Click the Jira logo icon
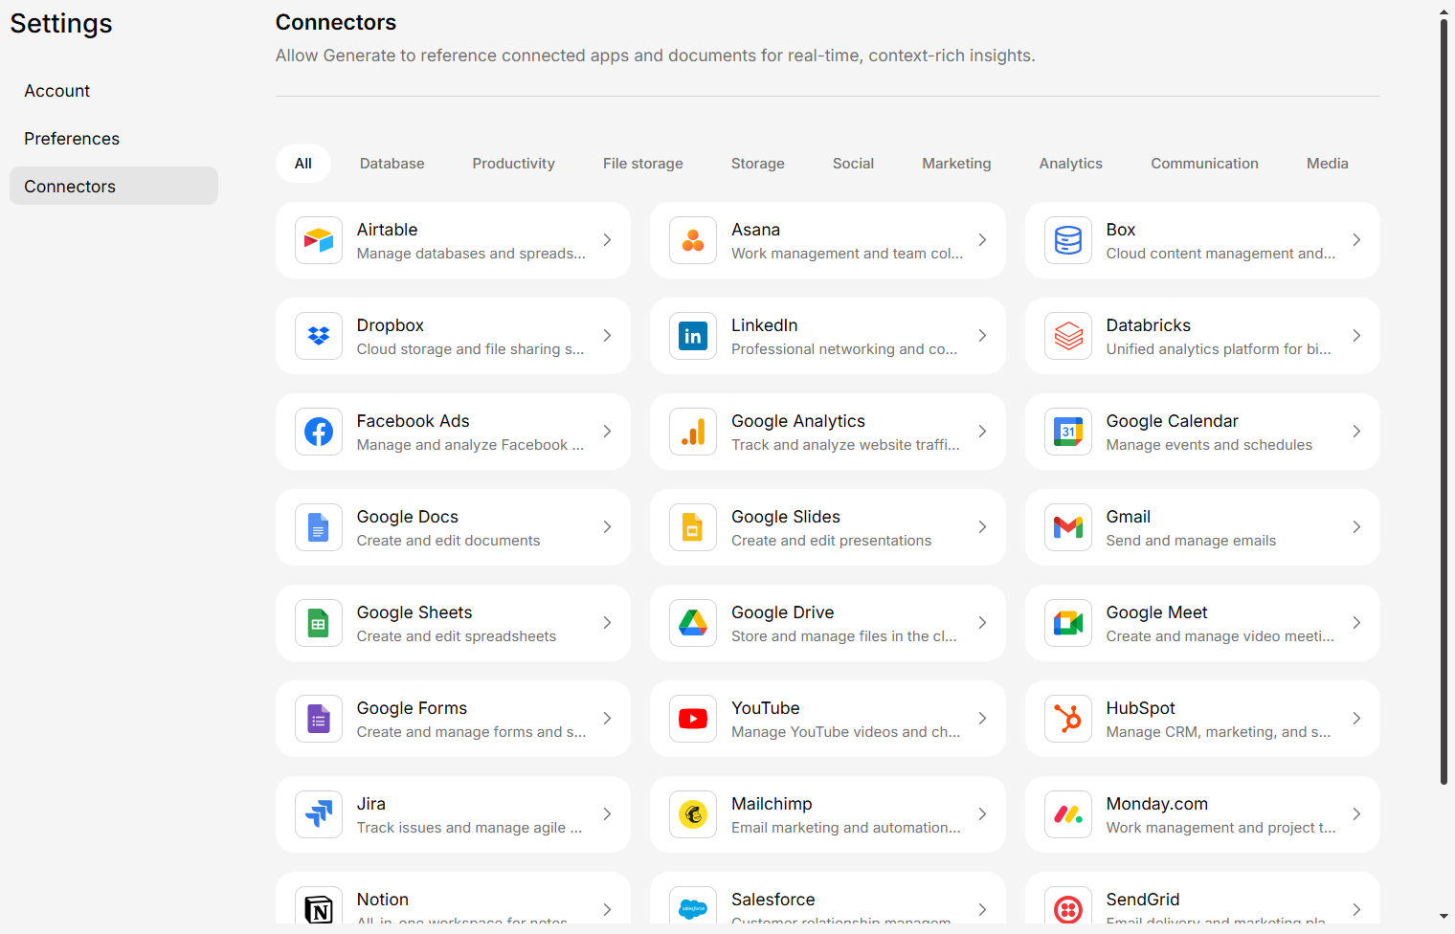1455x934 pixels. 319,814
